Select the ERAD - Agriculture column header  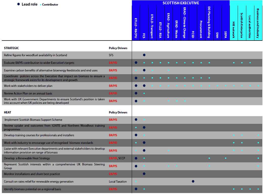[x=168, y=26]
